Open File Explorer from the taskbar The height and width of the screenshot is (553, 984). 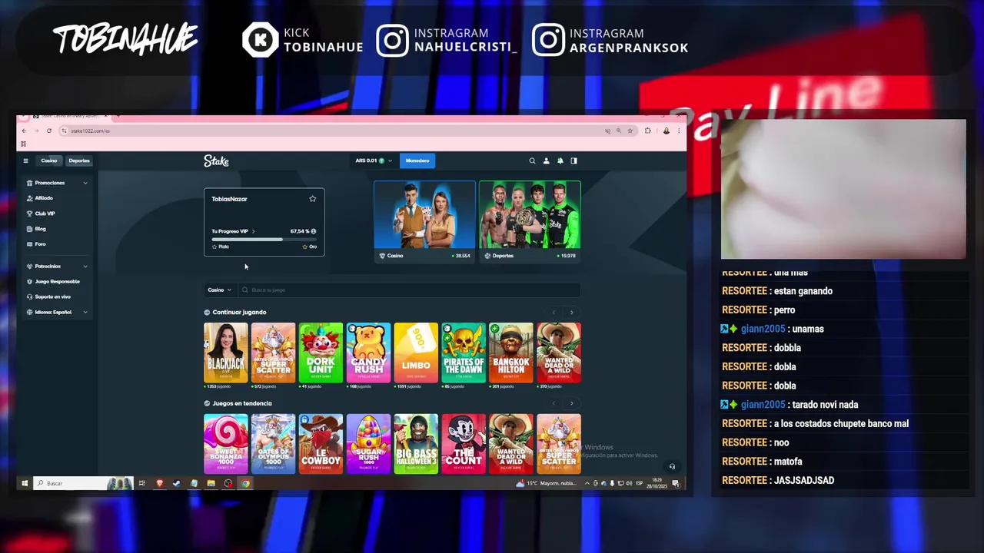pyautogui.click(x=211, y=483)
